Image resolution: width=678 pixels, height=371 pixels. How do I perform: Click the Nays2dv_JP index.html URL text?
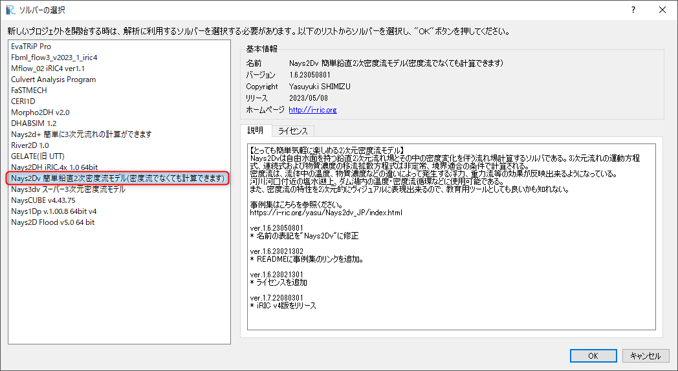coord(326,213)
